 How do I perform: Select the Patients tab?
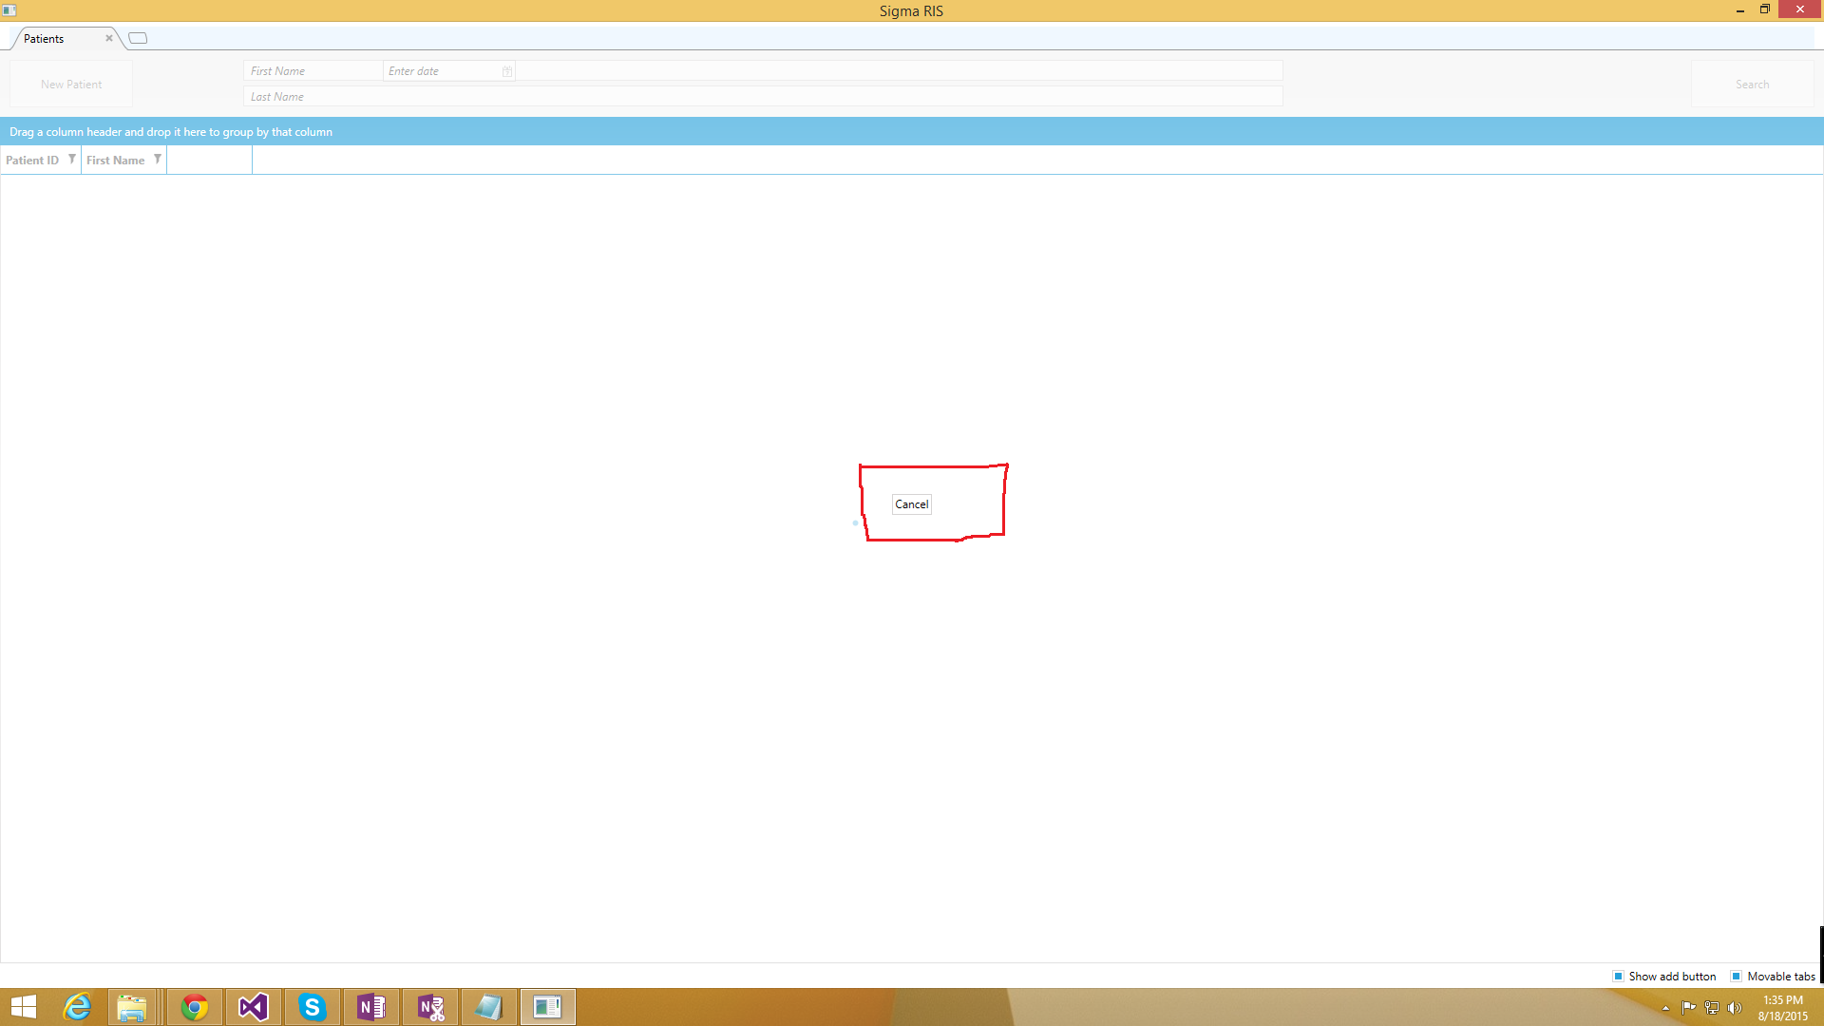pyautogui.click(x=45, y=39)
